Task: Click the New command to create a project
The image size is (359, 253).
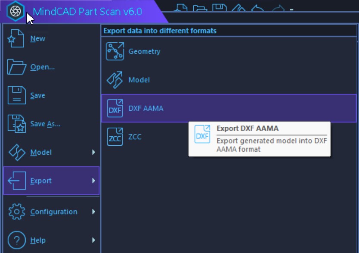Action: (x=38, y=38)
